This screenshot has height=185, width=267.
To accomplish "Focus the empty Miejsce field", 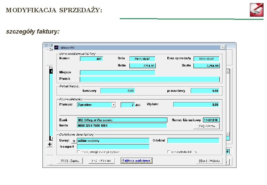I will click(x=117, y=73).
